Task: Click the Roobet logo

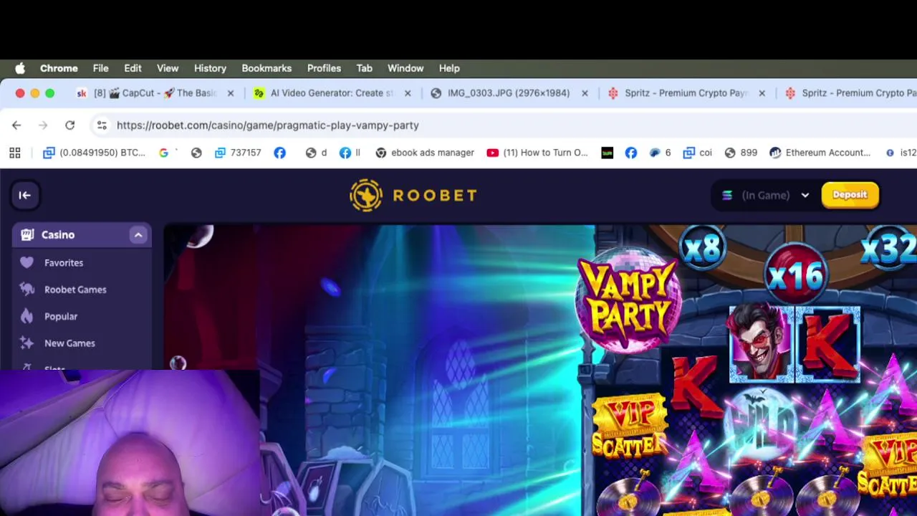Action: click(413, 195)
